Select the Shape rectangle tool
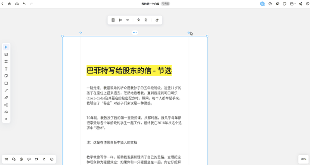Screen dimensions: 310x165 [6, 83]
